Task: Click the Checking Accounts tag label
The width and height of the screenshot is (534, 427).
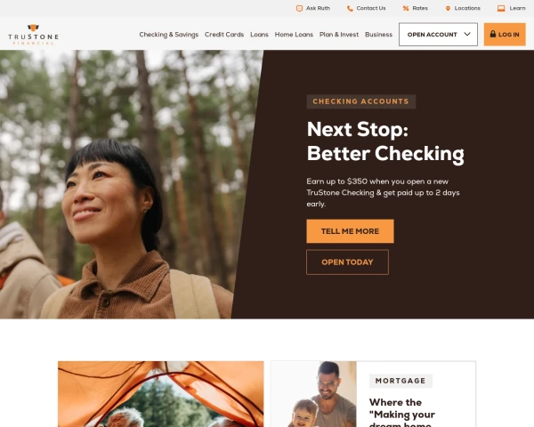Action: 361,101
